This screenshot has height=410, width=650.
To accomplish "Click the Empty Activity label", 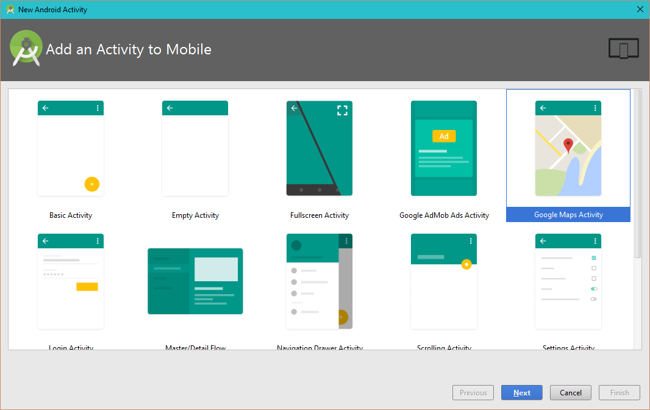I will pos(195,215).
